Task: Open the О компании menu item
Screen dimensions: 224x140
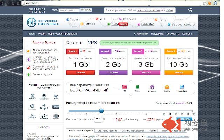Action: (x=141, y=34)
